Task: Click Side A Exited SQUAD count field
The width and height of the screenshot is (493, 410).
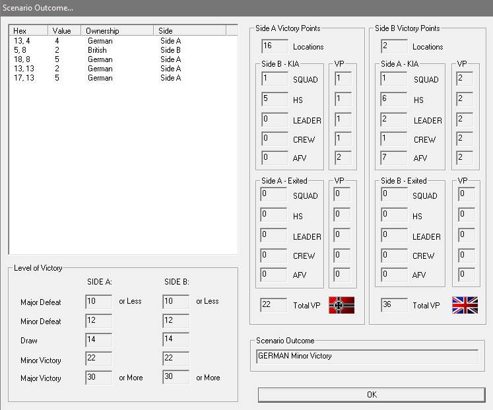Action: (x=273, y=194)
